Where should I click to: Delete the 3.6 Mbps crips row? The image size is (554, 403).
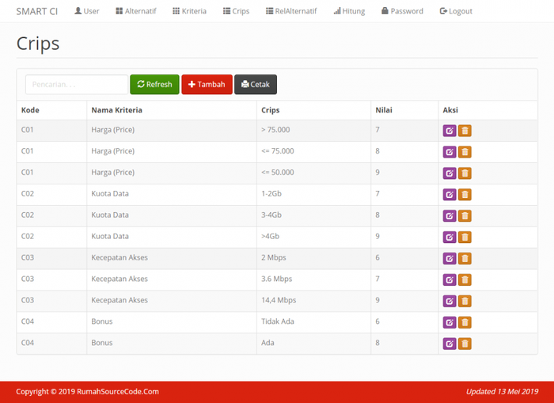coord(465,279)
